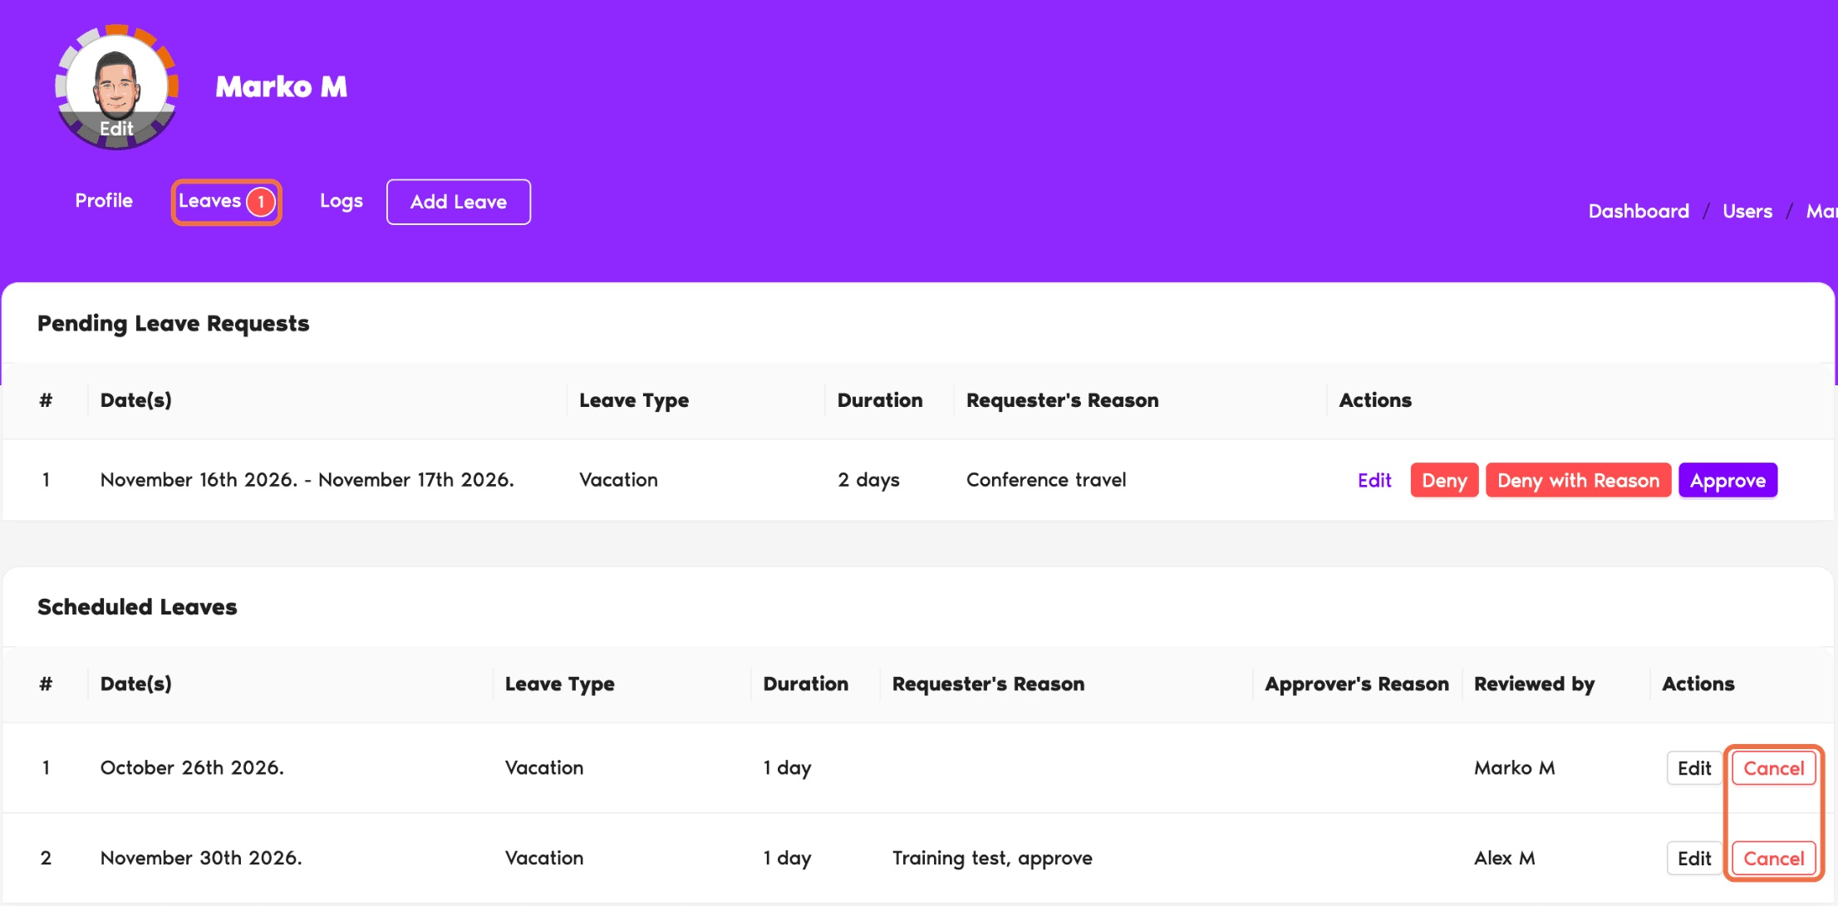The image size is (1838, 906).
Task: Cancel the October 26th scheduled leave
Action: 1773,768
